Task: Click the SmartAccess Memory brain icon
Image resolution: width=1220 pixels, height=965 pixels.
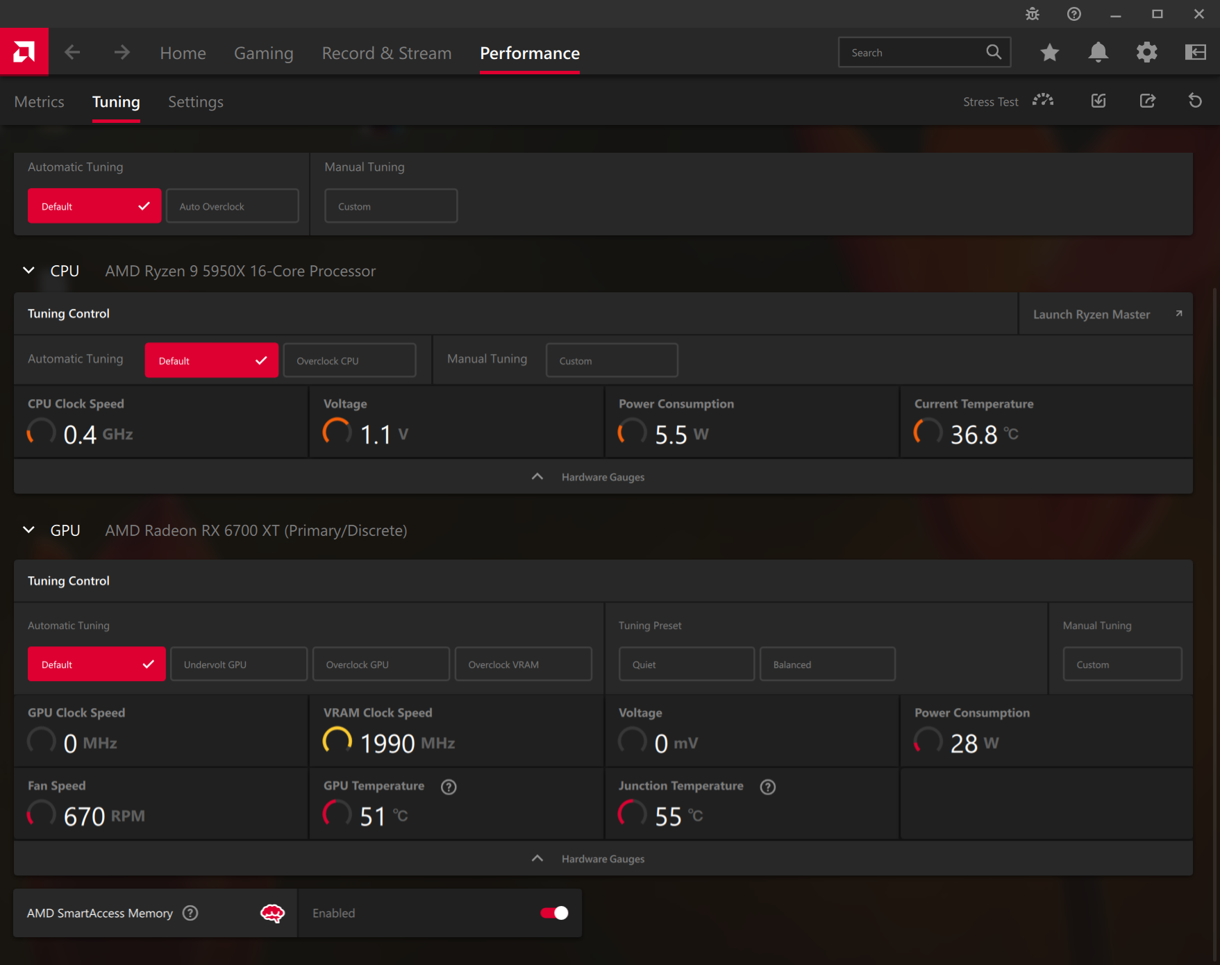Action: click(272, 913)
